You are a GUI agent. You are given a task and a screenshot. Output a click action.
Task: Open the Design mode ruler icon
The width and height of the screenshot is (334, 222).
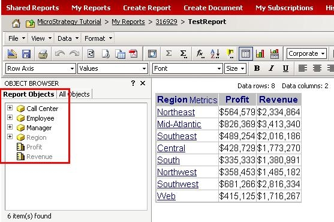click(12, 53)
